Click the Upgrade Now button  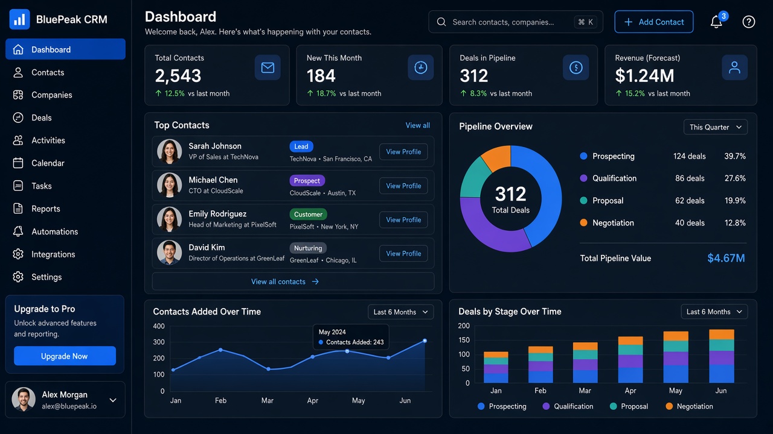(x=65, y=356)
